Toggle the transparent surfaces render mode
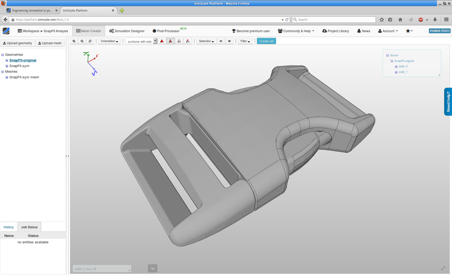 click(x=188, y=41)
